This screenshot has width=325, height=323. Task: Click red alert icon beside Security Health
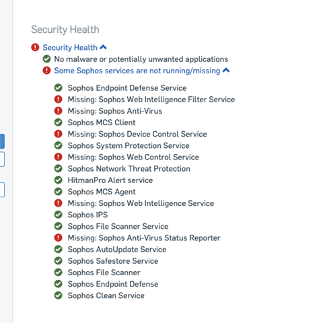(x=35, y=48)
